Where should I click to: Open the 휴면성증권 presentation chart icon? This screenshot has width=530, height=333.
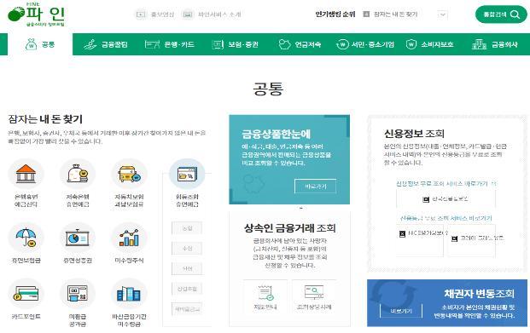78,237
